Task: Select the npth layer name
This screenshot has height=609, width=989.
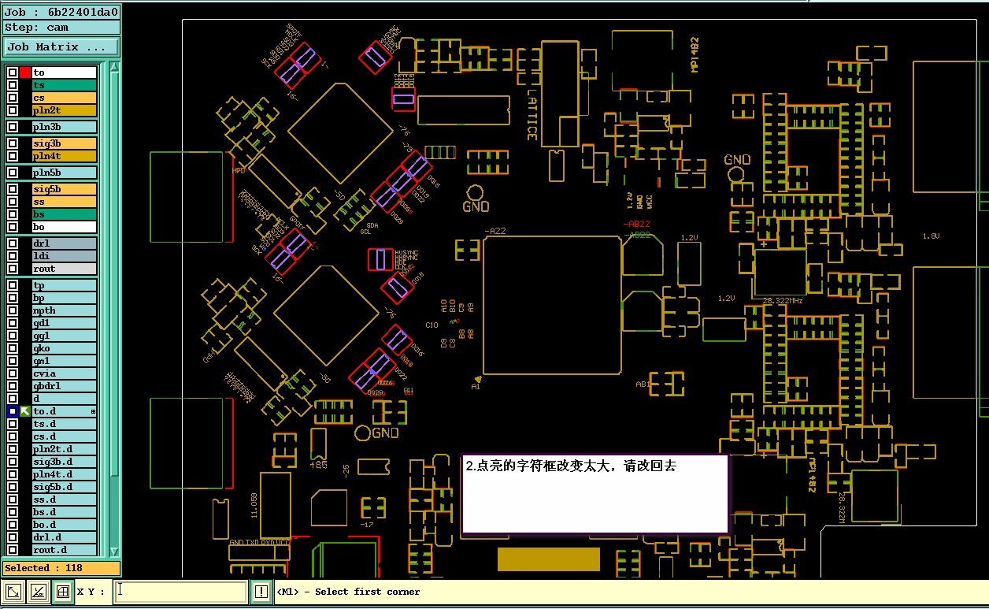Action: point(64,310)
